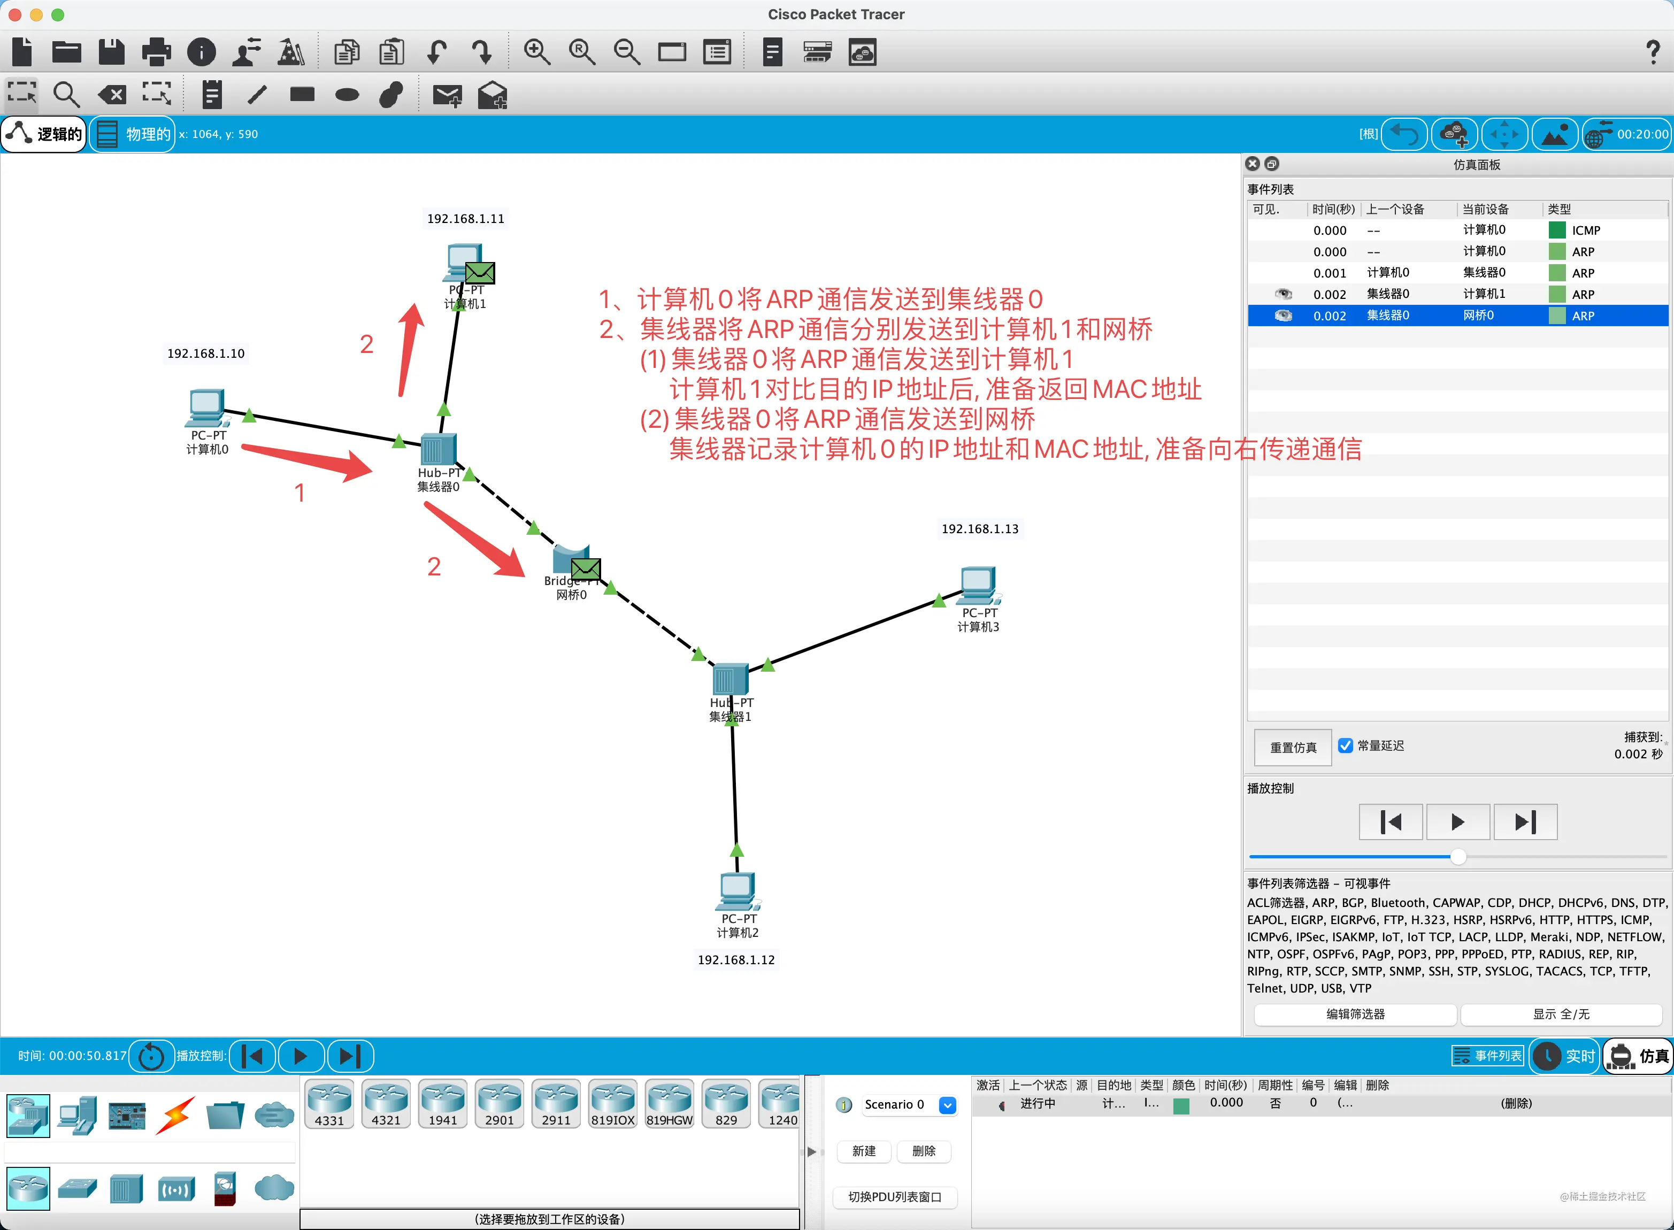Toggle the 事件列表 panel button

tap(1488, 1057)
